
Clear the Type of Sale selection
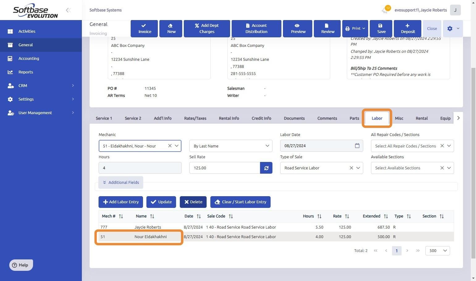tap(351, 168)
